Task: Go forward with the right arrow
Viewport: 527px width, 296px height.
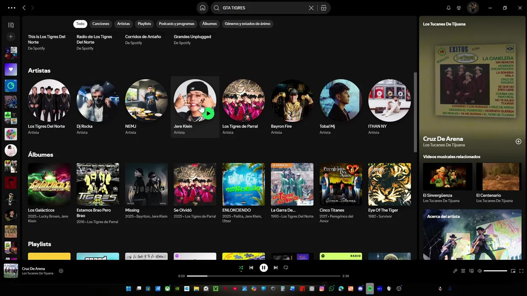Action: coord(33,8)
